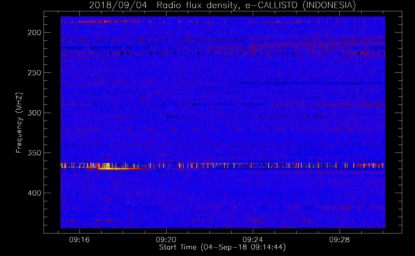Click the 250 frequency tick label
415x256 pixels.
click(34, 73)
